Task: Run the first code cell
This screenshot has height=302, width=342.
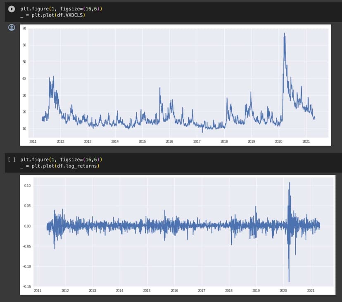Action: [x=12, y=9]
